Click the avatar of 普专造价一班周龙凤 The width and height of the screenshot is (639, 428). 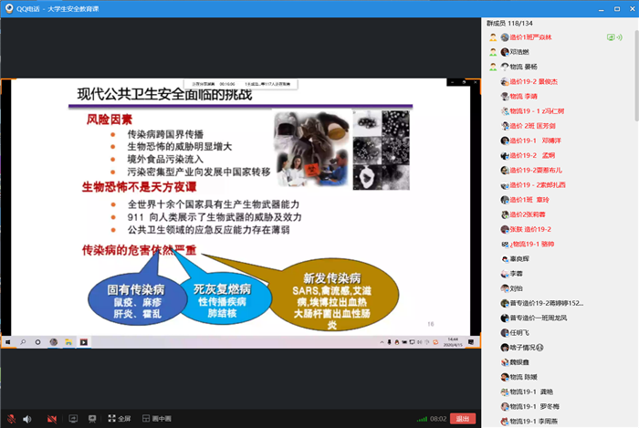click(x=505, y=318)
